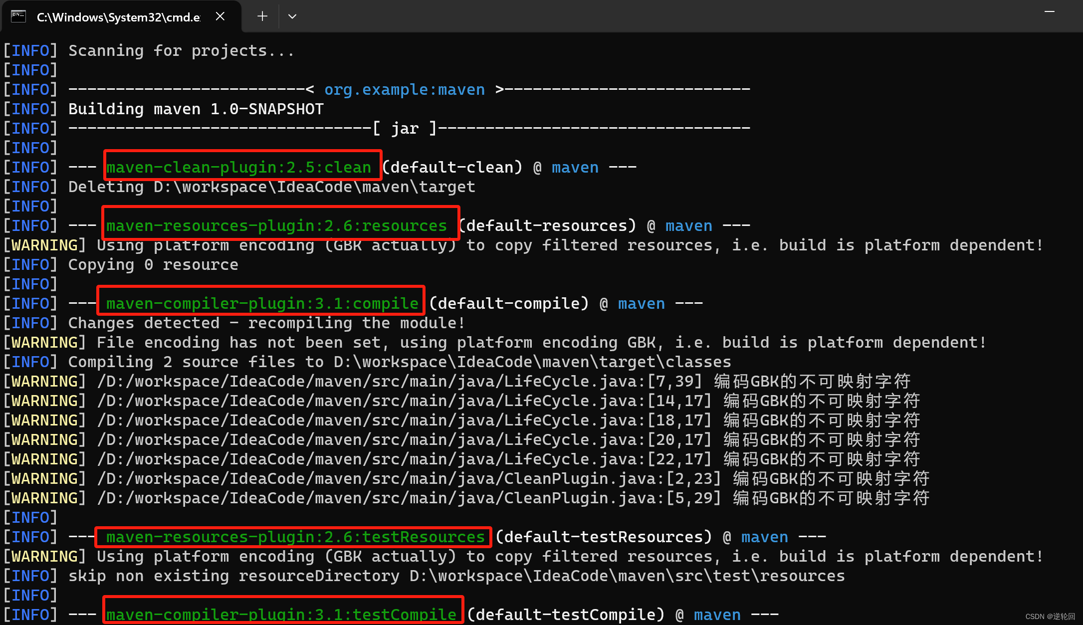Open a new terminal tab with plus button
1083x625 pixels.
[x=262, y=16]
